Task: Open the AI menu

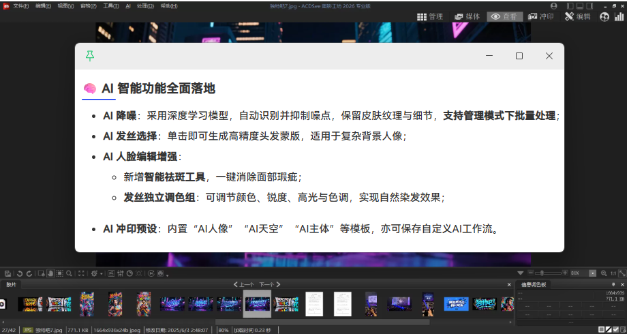Action: coord(128,6)
